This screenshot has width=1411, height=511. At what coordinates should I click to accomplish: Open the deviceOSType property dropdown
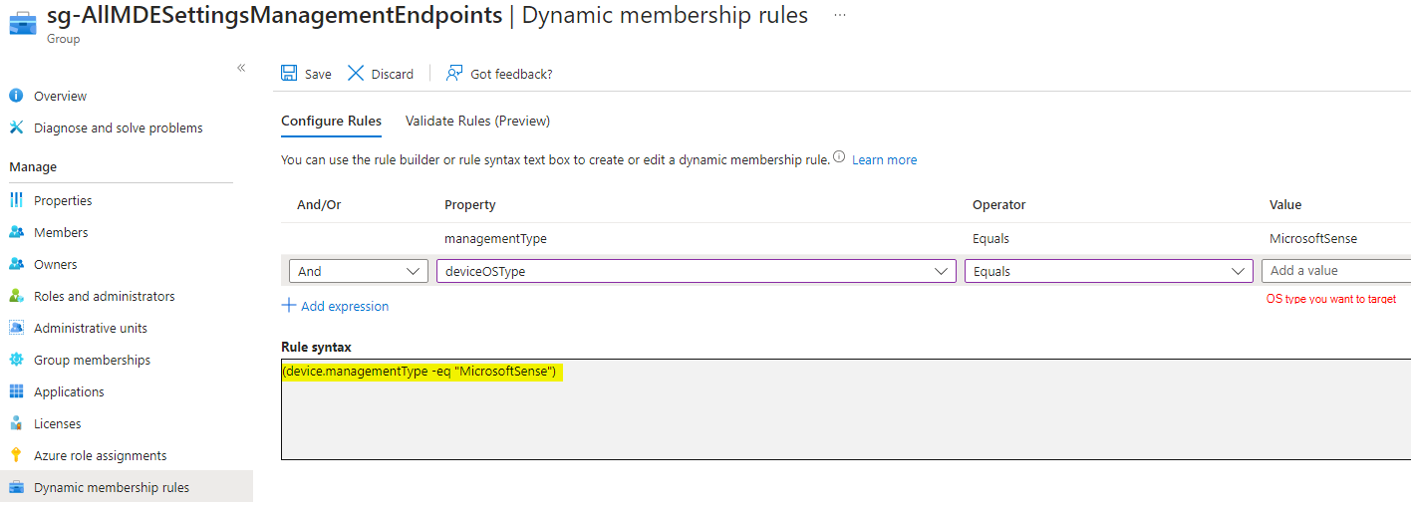tap(941, 271)
